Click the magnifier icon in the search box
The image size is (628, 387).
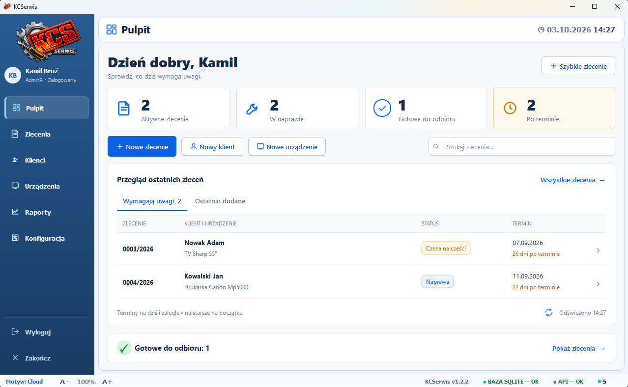pos(436,146)
